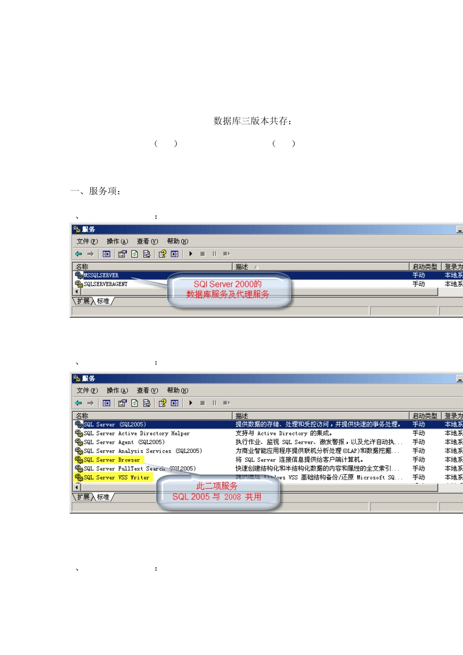Image resolution: width=463 pixels, height=655 pixels.
Task: Open 操作(A) menu in MSSQLSERVER services window
Action: click(117, 241)
